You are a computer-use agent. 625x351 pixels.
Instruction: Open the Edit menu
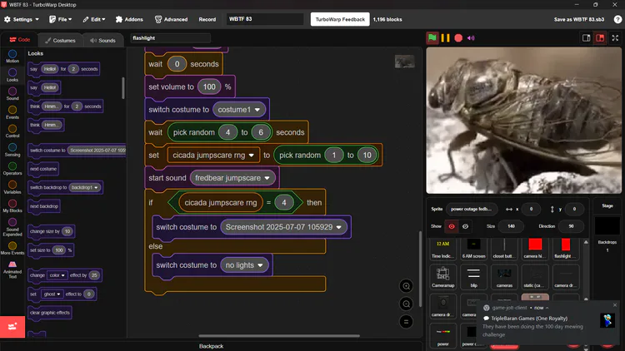(94, 19)
